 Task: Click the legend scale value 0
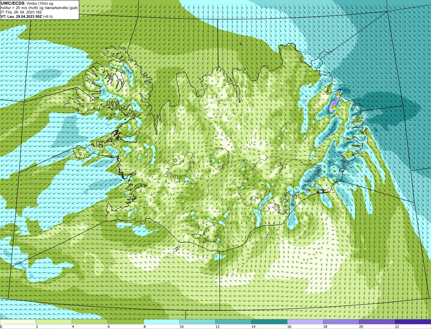[x=1, y=327]
